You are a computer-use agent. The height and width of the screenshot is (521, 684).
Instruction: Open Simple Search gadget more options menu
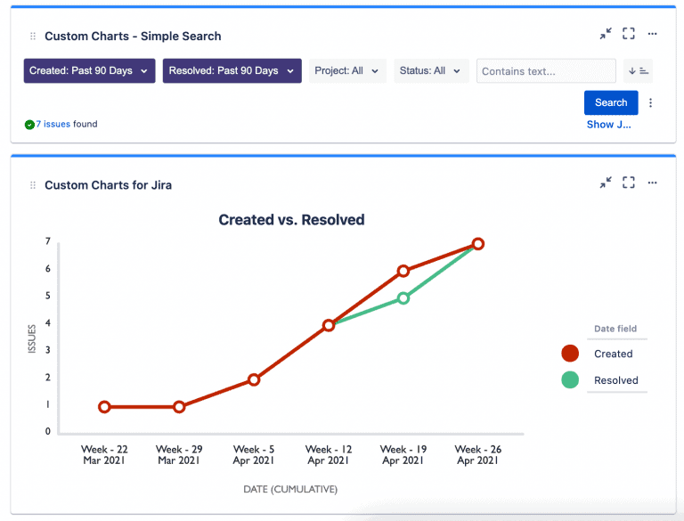pyautogui.click(x=652, y=34)
